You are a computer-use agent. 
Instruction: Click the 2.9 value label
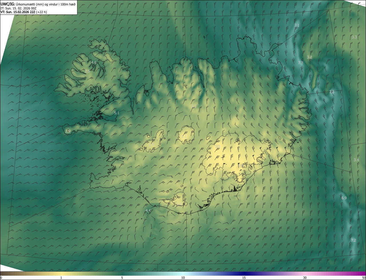(68, 131)
